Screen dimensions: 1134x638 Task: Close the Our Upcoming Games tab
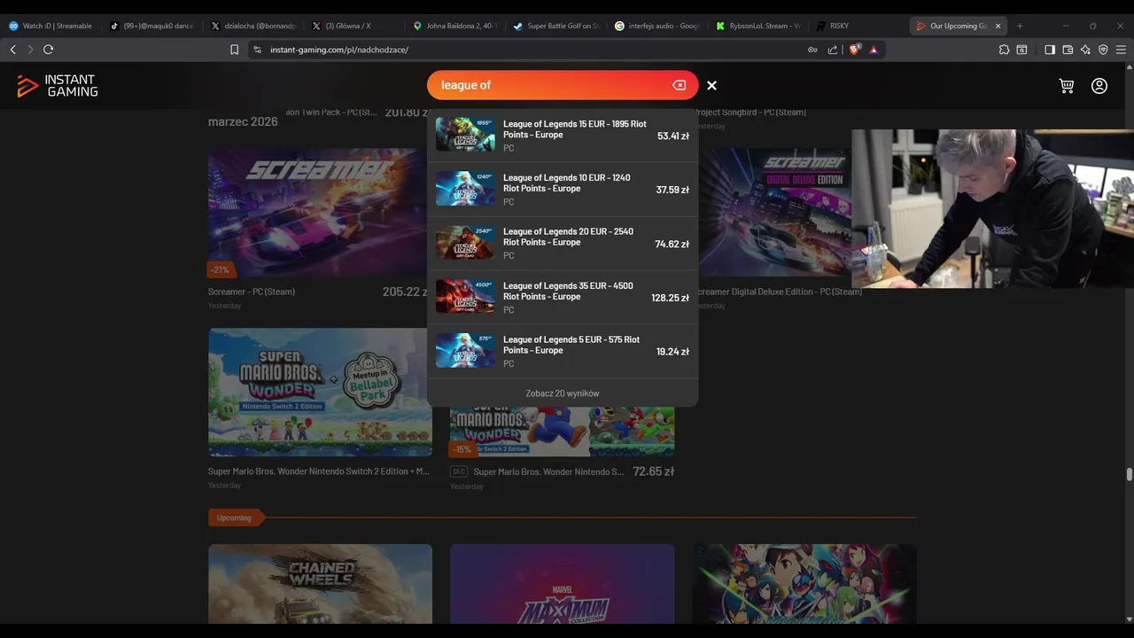998,26
